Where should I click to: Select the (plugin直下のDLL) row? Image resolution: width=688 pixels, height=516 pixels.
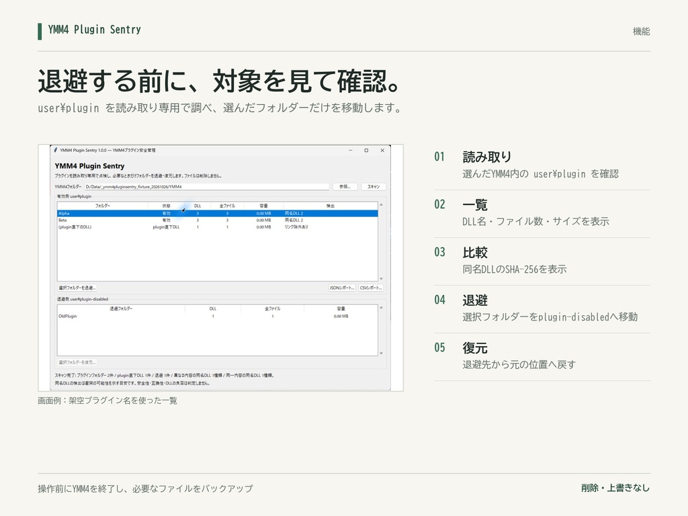click(217, 227)
